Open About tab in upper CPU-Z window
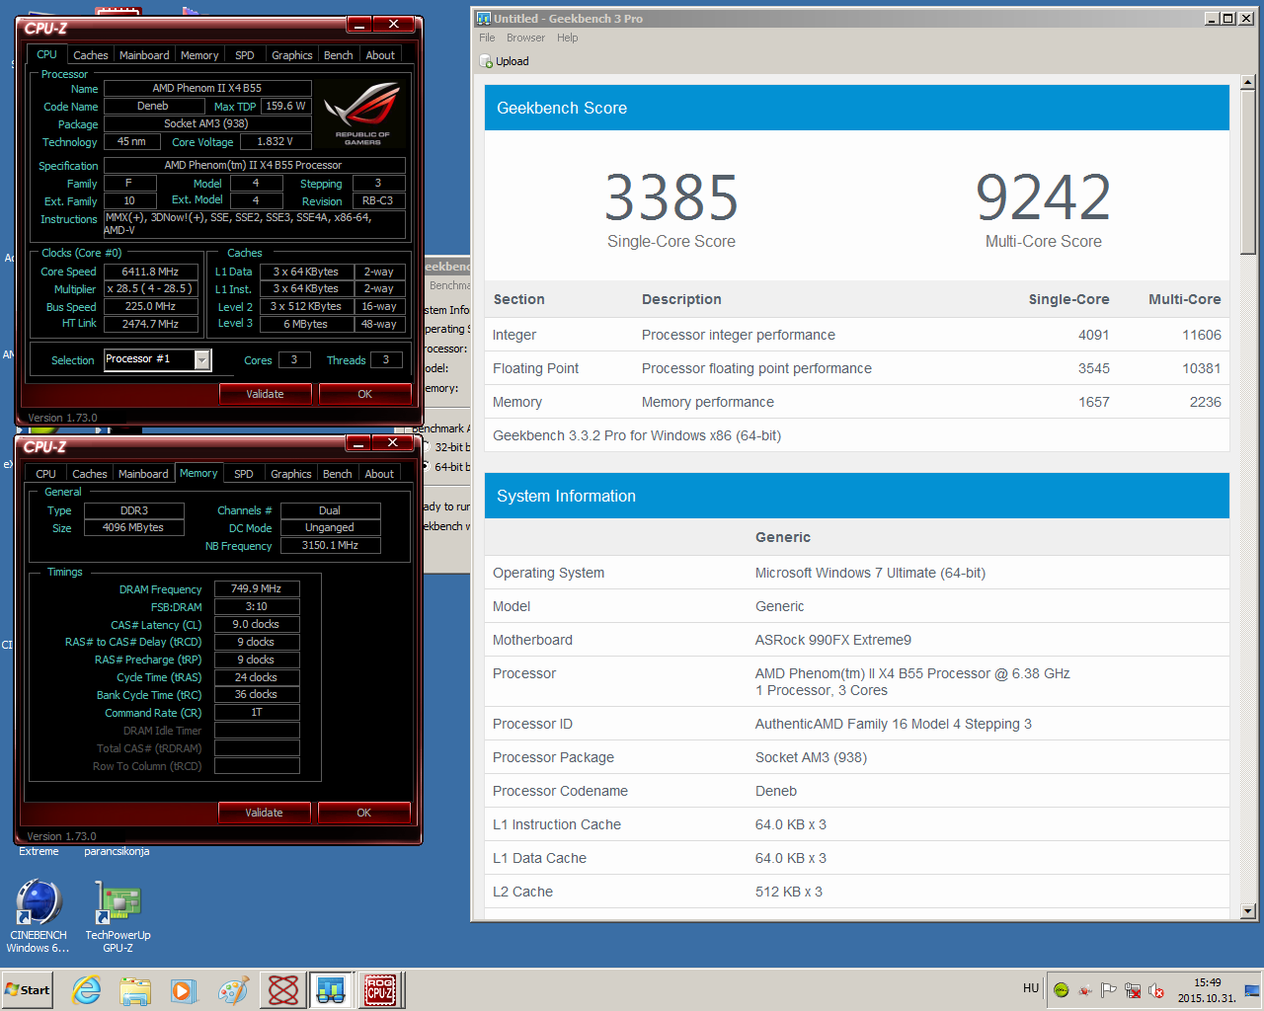The height and width of the screenshot is (1011, 1264). 380,55
